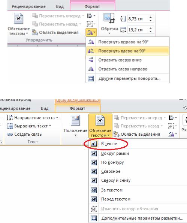Open Другие параметры поворота…

(128, 78)
